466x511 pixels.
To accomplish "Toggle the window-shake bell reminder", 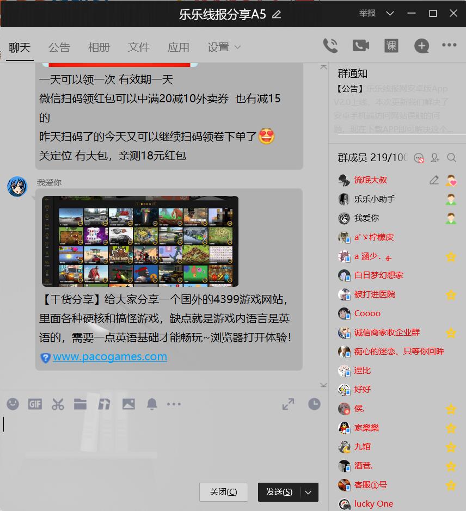I will pos(152,404).
